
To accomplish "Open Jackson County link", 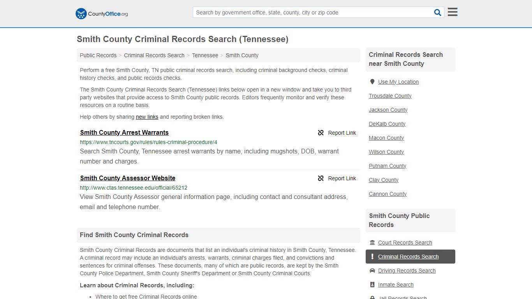I will pos(388,110).
